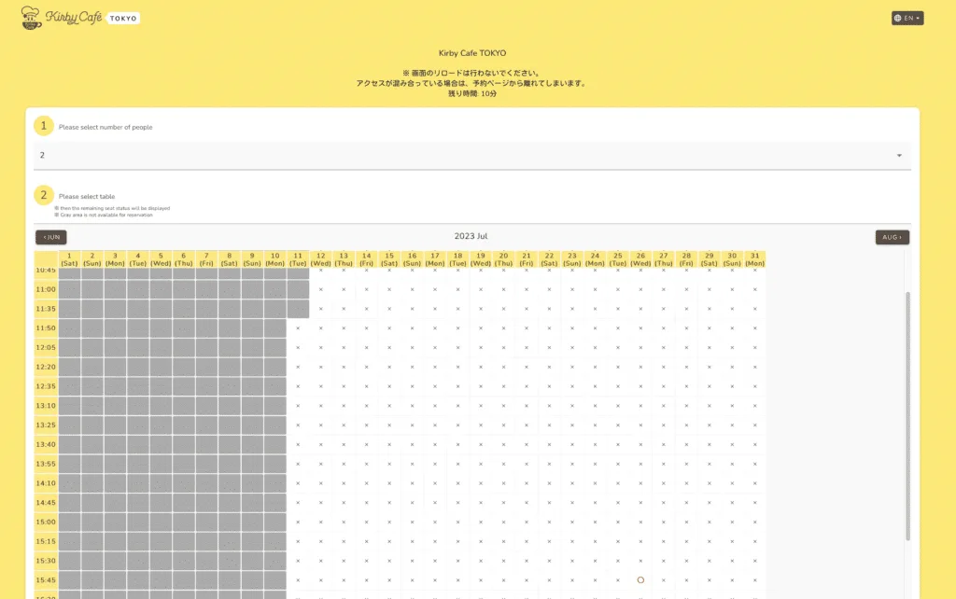Click the × slot for 12 (Wed) at 11:00

[x=321, y=289]
